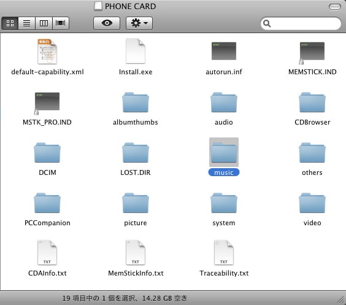Click the search field
The width and height of the screenshot is (346, 305).
[301, 23]
